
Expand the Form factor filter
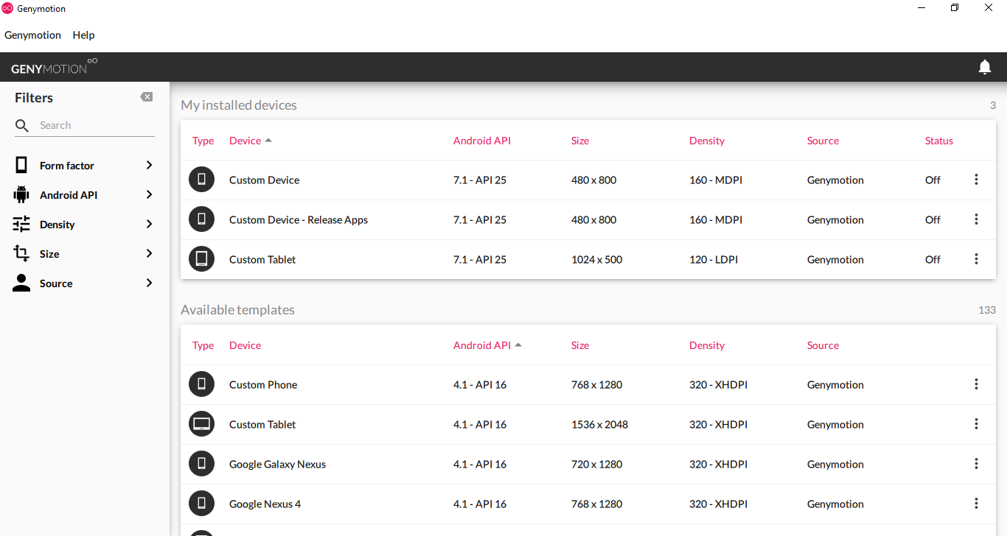(149, 165)
